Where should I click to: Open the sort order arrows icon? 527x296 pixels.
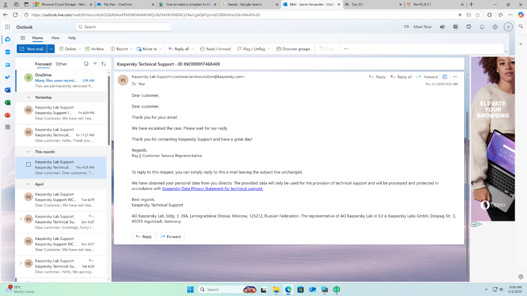(104, 64)
